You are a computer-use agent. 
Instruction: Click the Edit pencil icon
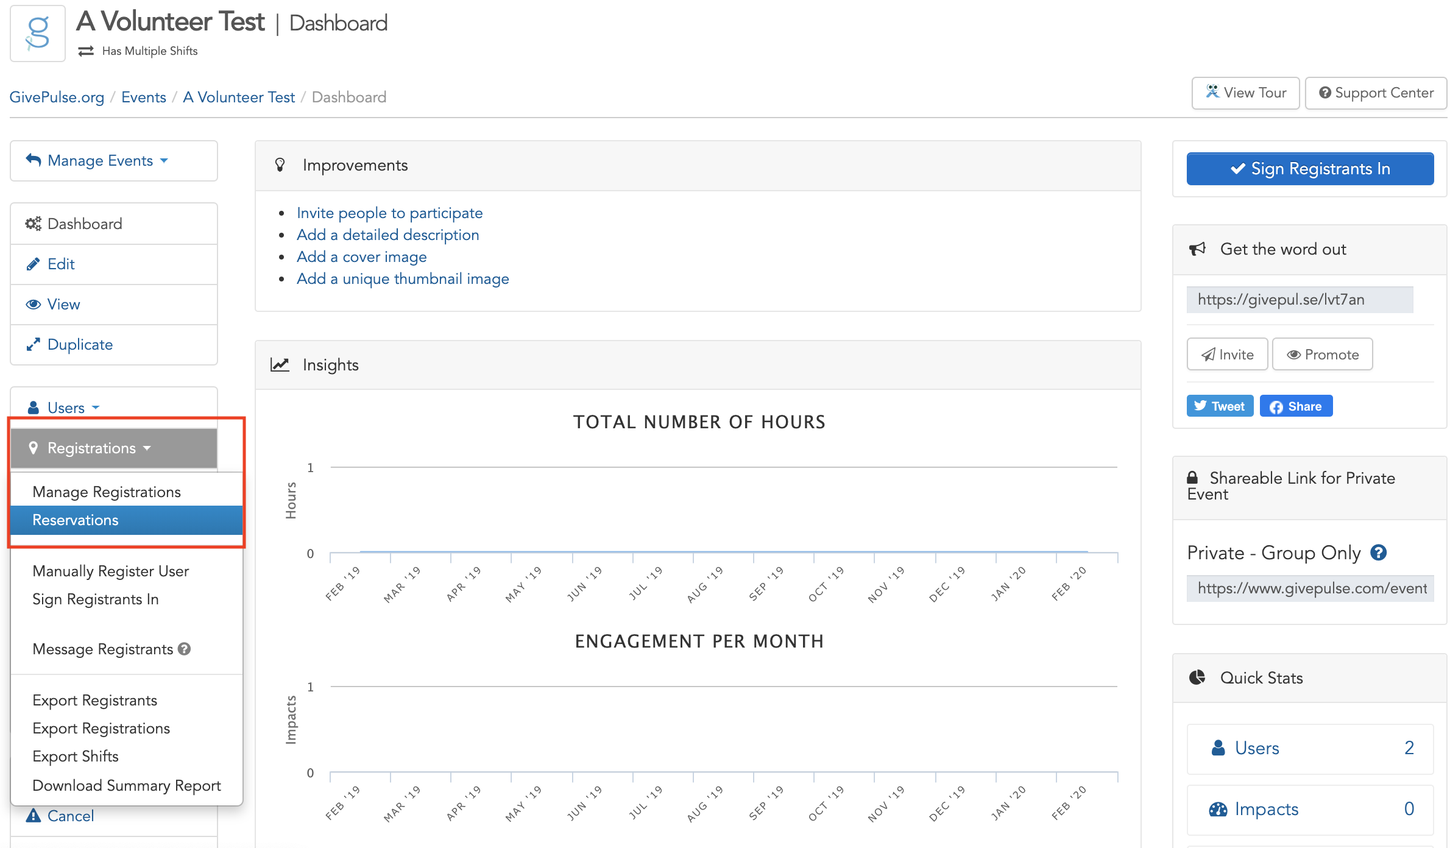tap(33, 264)
